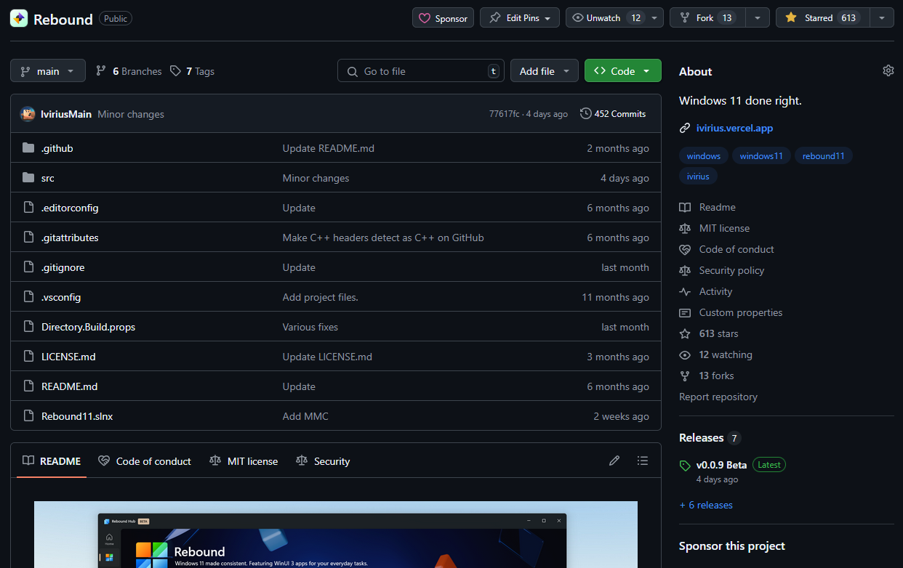Screen dimensions: 903x568
Task: Click the scale icon next to Security policy
Action: (x=685, y=270)
